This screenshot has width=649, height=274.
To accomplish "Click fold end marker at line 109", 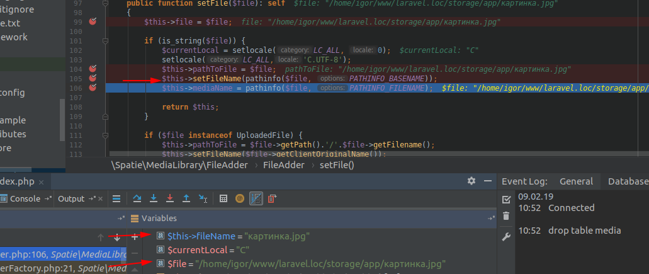I will coord(106,117).
